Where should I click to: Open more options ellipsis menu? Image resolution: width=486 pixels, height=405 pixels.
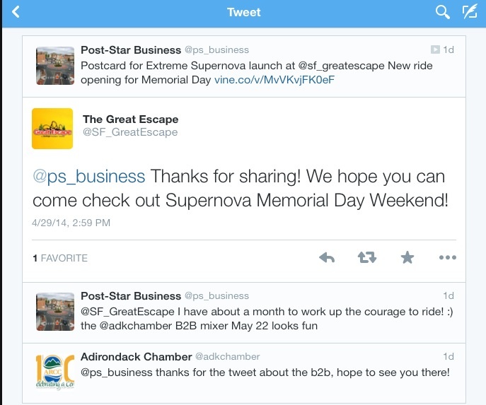point(447,258)
